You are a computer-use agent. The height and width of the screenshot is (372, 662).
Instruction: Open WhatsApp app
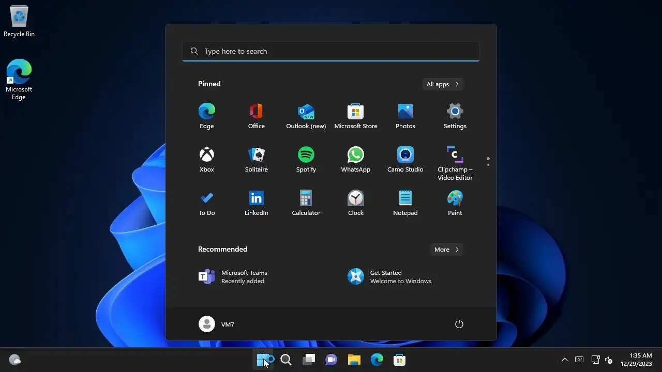[356, 160]
